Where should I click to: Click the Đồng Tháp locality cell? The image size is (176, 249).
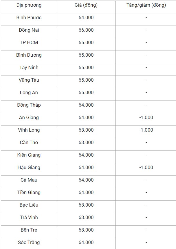tap(29, 105)
